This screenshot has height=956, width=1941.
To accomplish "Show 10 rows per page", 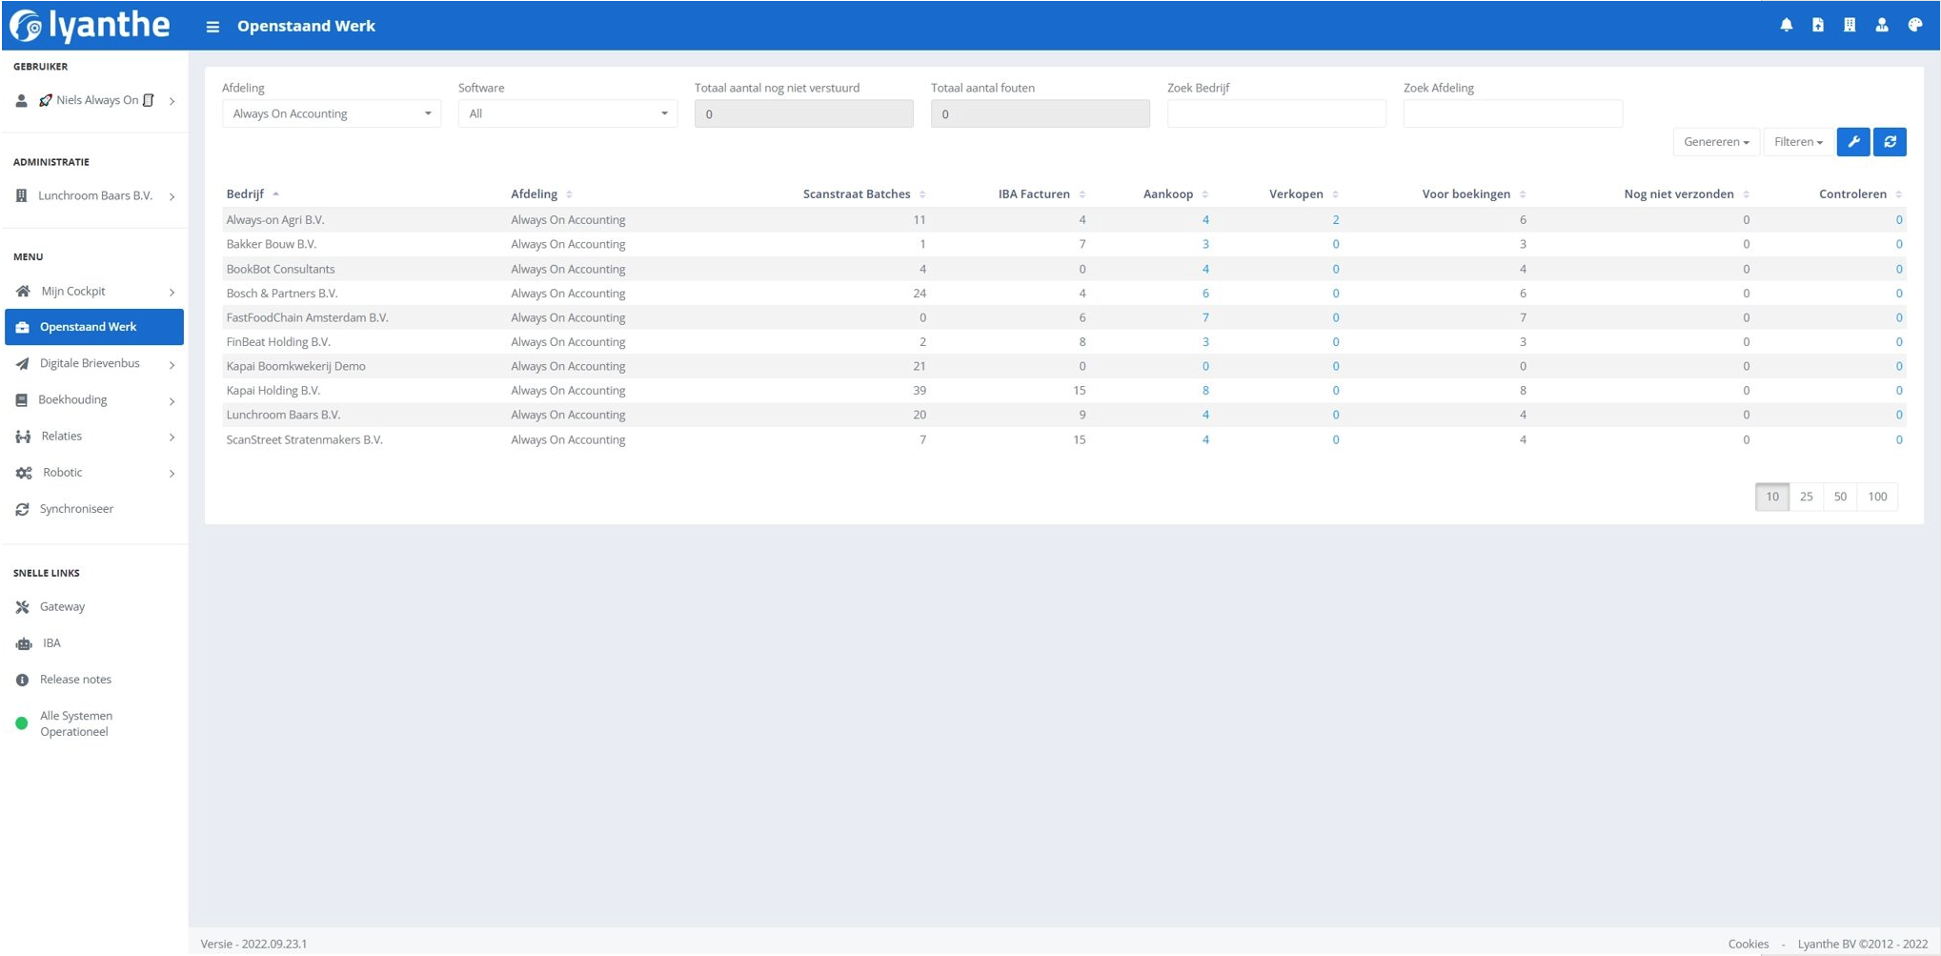I will 1772,497.
